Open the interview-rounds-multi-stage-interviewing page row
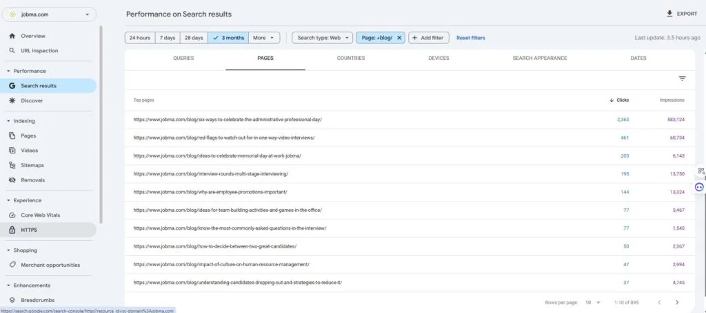This screenshot has width=706, height=313. click(410, 174)
